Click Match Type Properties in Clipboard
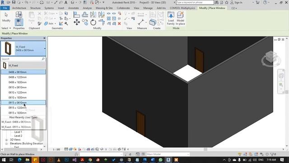The height and width of the screenshot is (163, 289). click(x=39, y=24)
